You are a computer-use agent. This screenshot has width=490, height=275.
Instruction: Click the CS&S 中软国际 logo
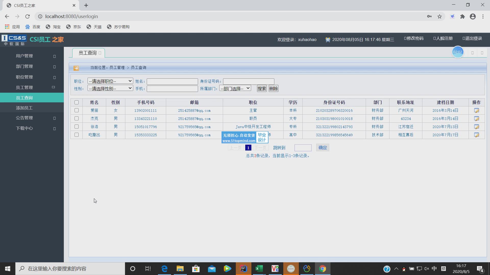click(14, 40)
